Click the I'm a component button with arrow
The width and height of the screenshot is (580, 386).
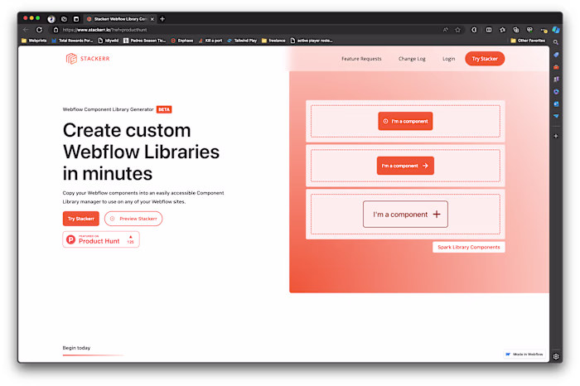click(405, 166)
